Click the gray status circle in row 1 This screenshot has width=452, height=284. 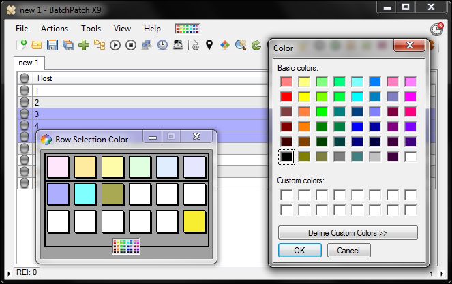25,91
